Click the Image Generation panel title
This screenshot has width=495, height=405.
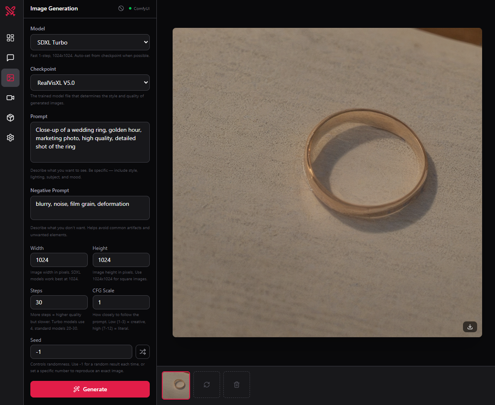point(54,8)
